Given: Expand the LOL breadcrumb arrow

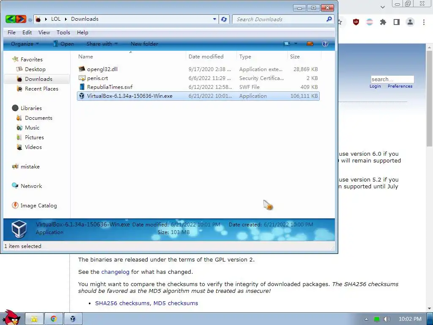Looking at the screenshot, I should point(66,19).
